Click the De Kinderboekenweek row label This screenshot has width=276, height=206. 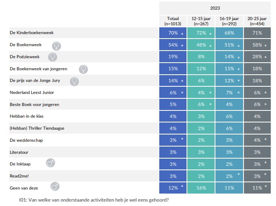pos(32,33)
